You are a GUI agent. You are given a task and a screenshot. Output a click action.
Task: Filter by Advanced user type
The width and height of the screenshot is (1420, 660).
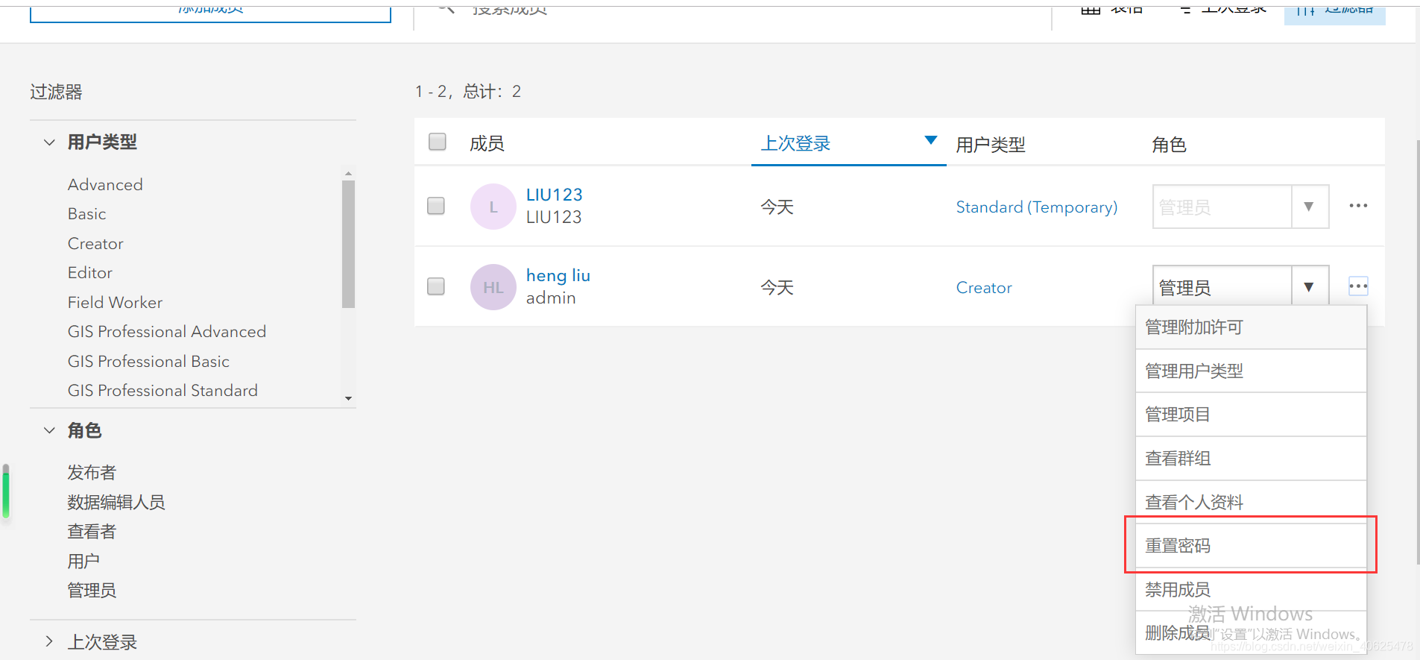click(105, 184)
